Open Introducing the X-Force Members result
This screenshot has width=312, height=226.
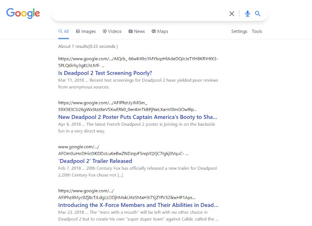click(138, 205)
